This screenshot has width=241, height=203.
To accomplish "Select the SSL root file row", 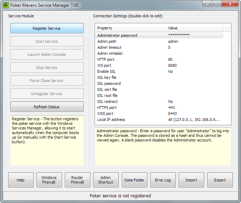I will (159, 95).
